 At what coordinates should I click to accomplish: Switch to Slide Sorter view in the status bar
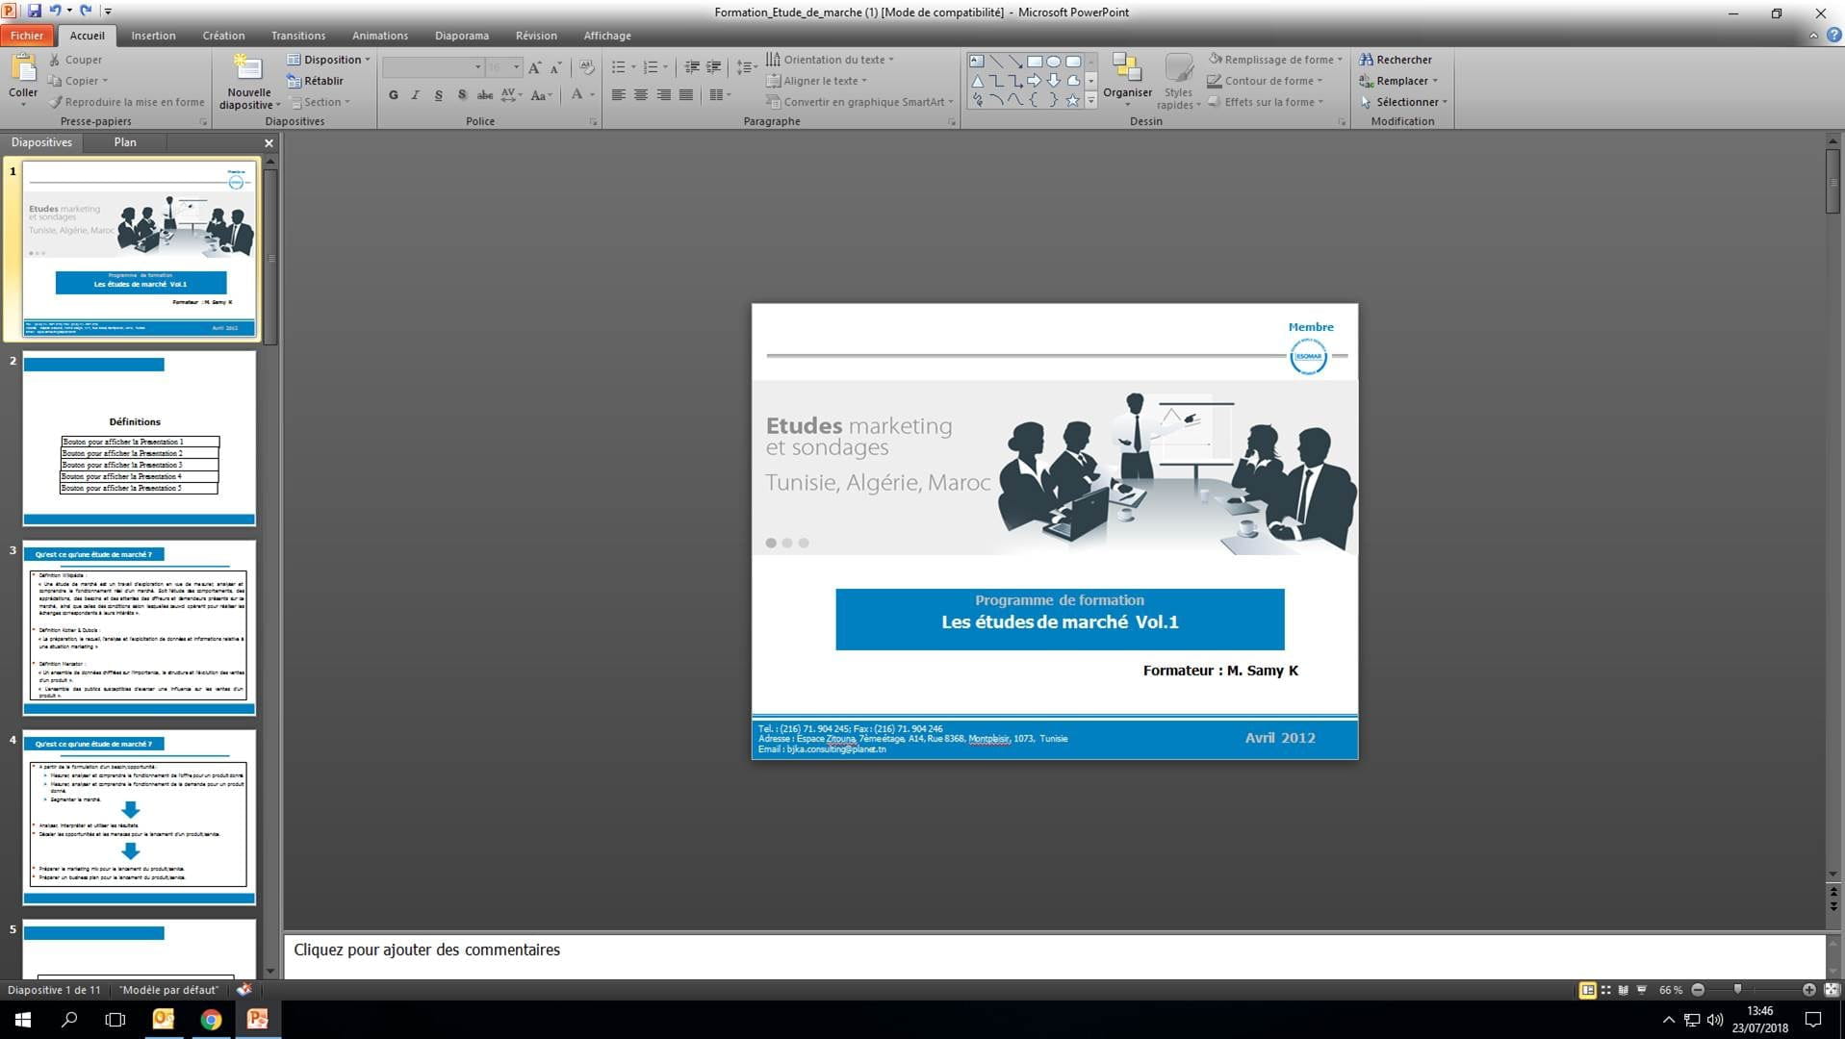(x=1606, y=990)
